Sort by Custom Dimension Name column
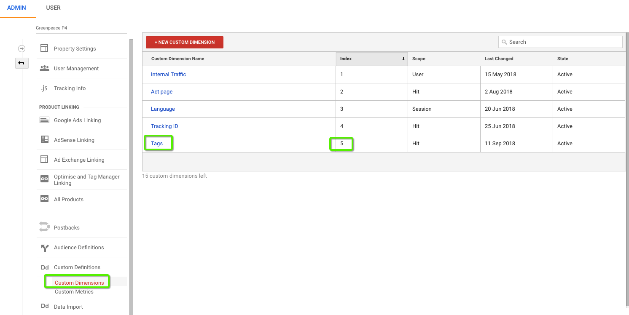The height and width of the screenshot is (315, 629). (239, 59)
